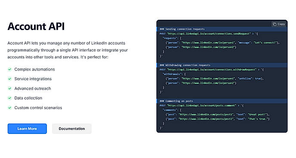Viewport: 296px width, 158px height.
Task: Click the Sending connection requests code comment
Action: click(x=182, y=29)
